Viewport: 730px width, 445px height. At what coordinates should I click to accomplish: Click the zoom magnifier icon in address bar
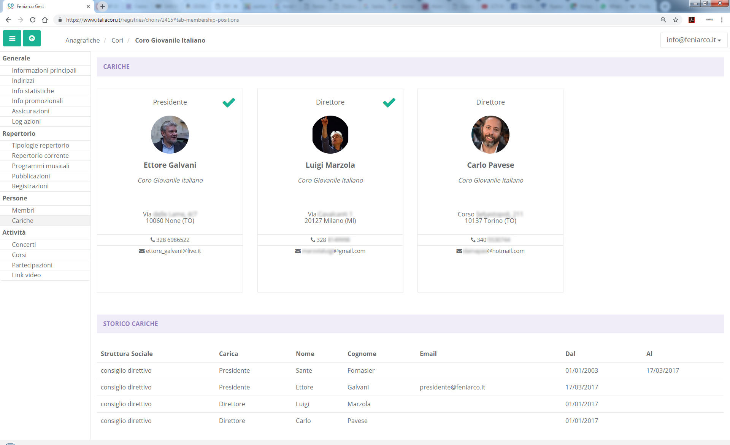[x=663, y=20]
